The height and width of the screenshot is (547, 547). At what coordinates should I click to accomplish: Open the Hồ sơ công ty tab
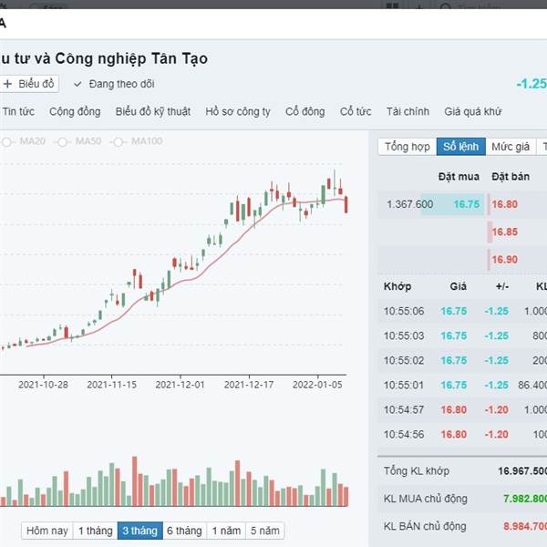pos(238,111)
